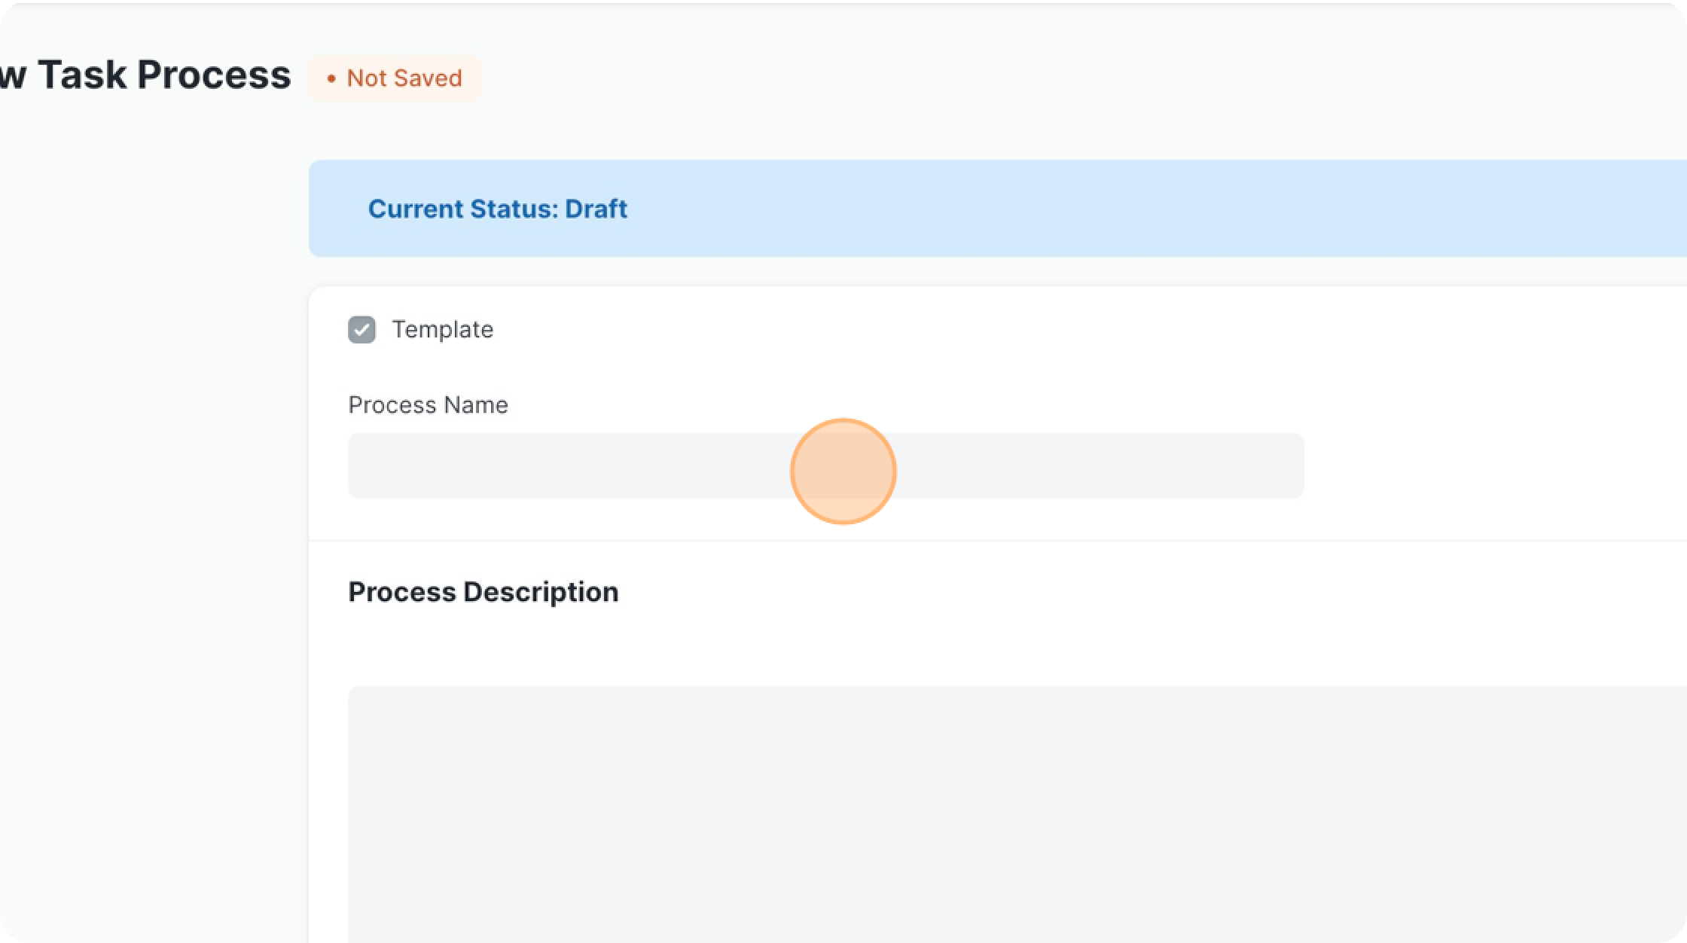Click the word Draft in status banner
This screenshot has width=1687, height=943.
click(596, 209)
